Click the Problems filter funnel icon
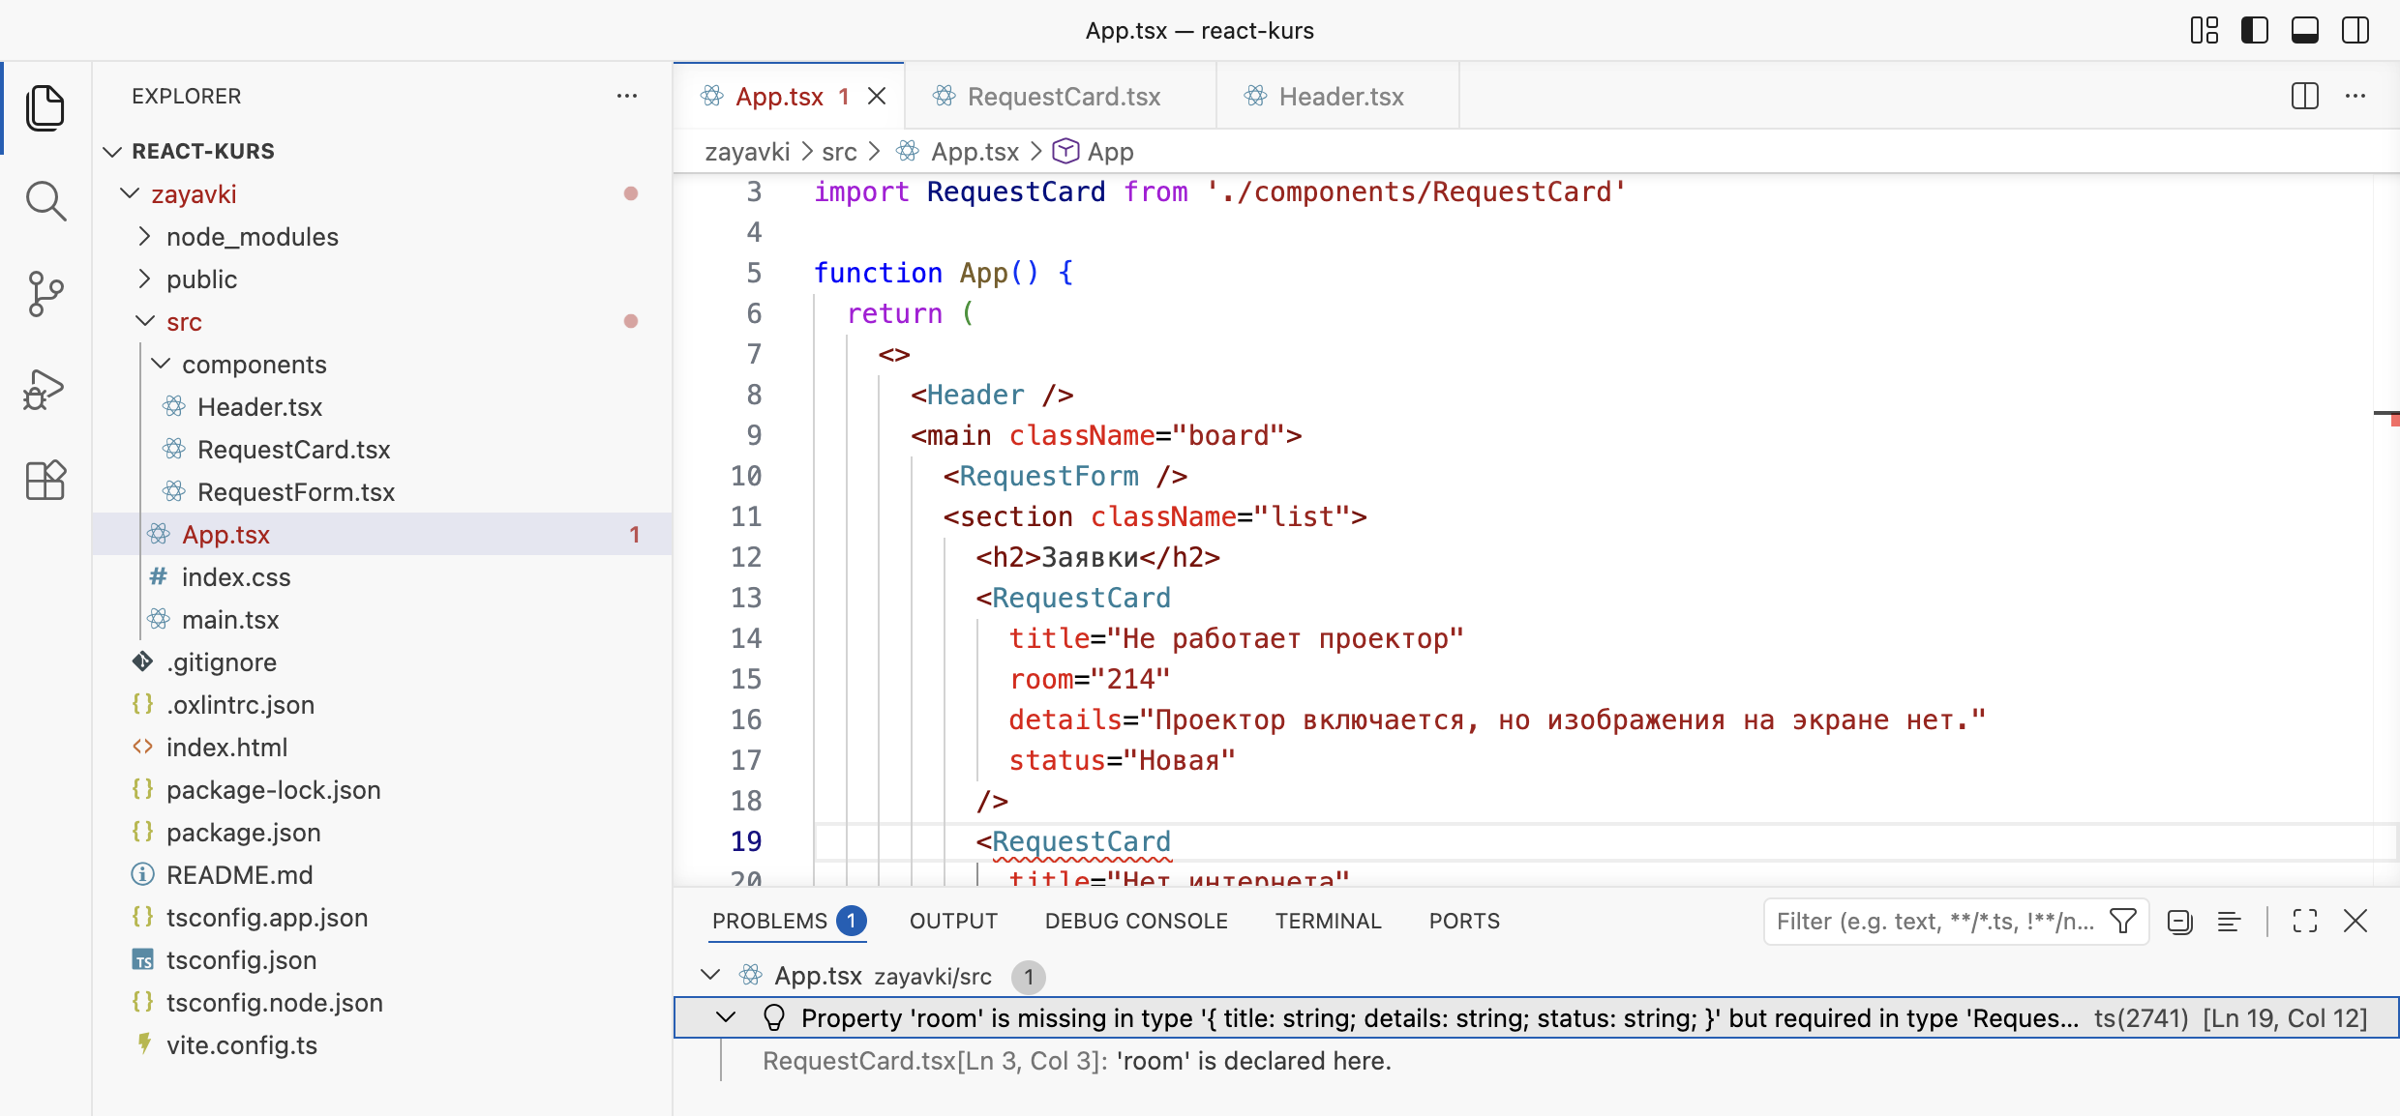 pyautogui.click(x=2123, y=921)
